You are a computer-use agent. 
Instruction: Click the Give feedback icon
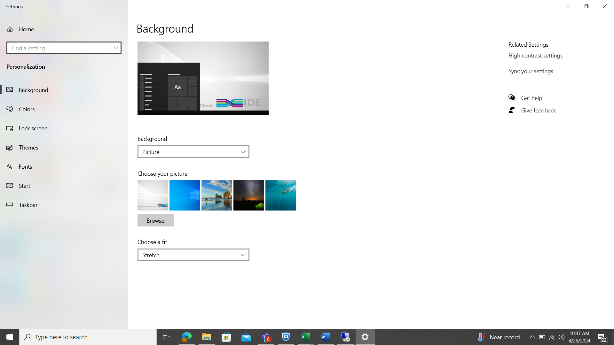click(x=511, y=110)
